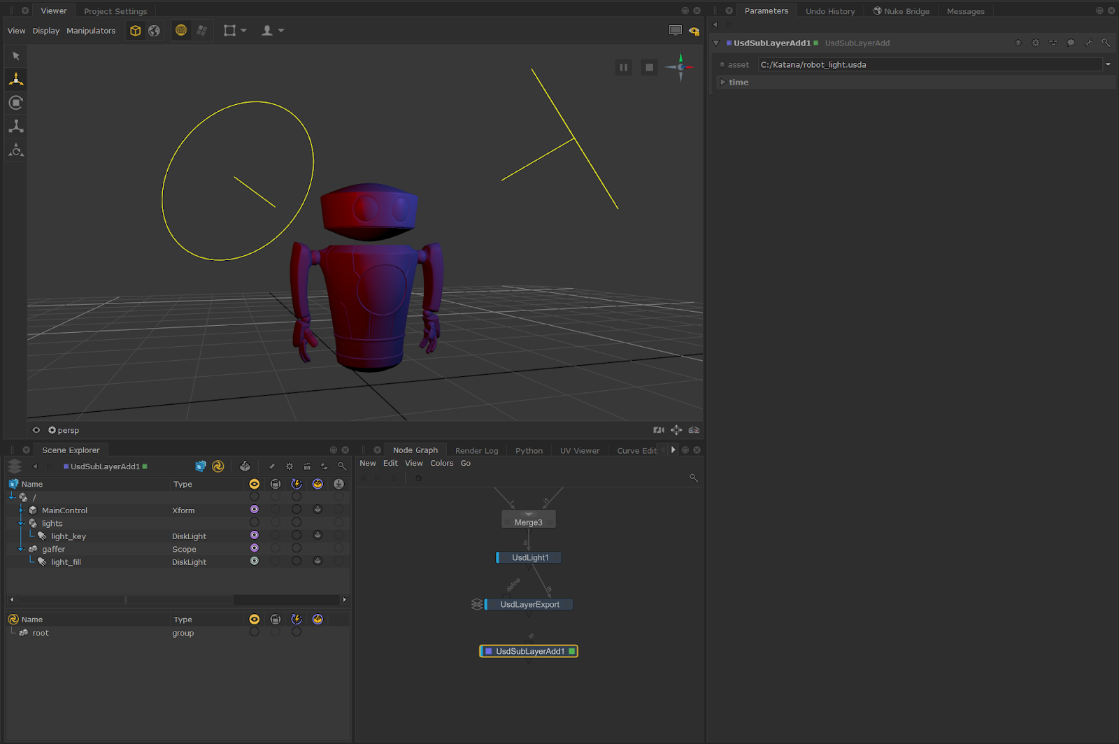Toggle visibility eye for light_fill
This screenshot has width=1119, height=744.
pos(255,561)
